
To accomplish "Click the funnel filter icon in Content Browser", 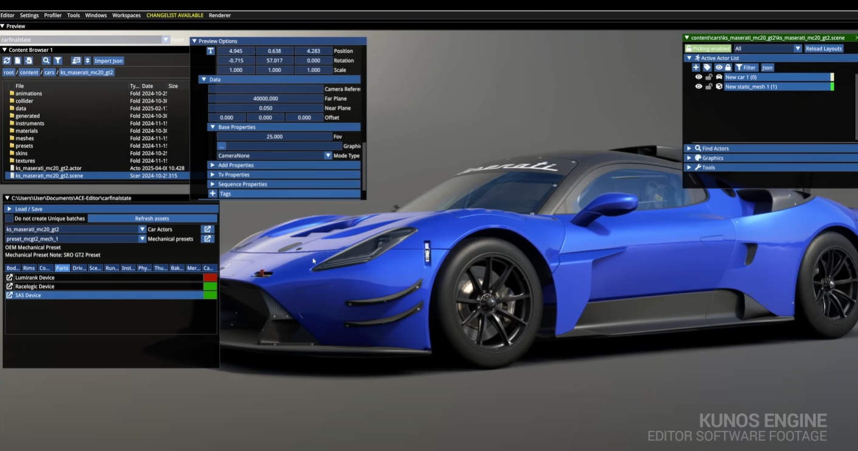I will pos(58,61).
